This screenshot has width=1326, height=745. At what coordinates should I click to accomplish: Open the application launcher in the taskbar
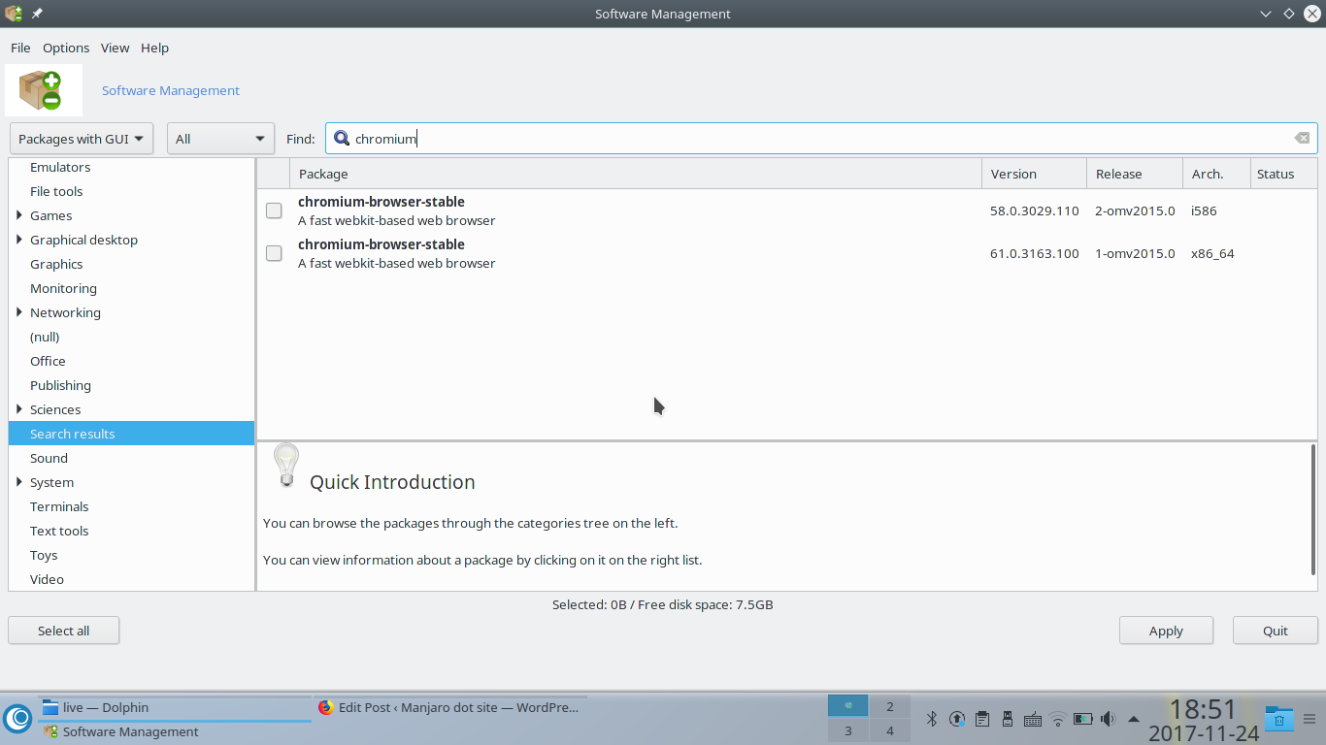17,719
